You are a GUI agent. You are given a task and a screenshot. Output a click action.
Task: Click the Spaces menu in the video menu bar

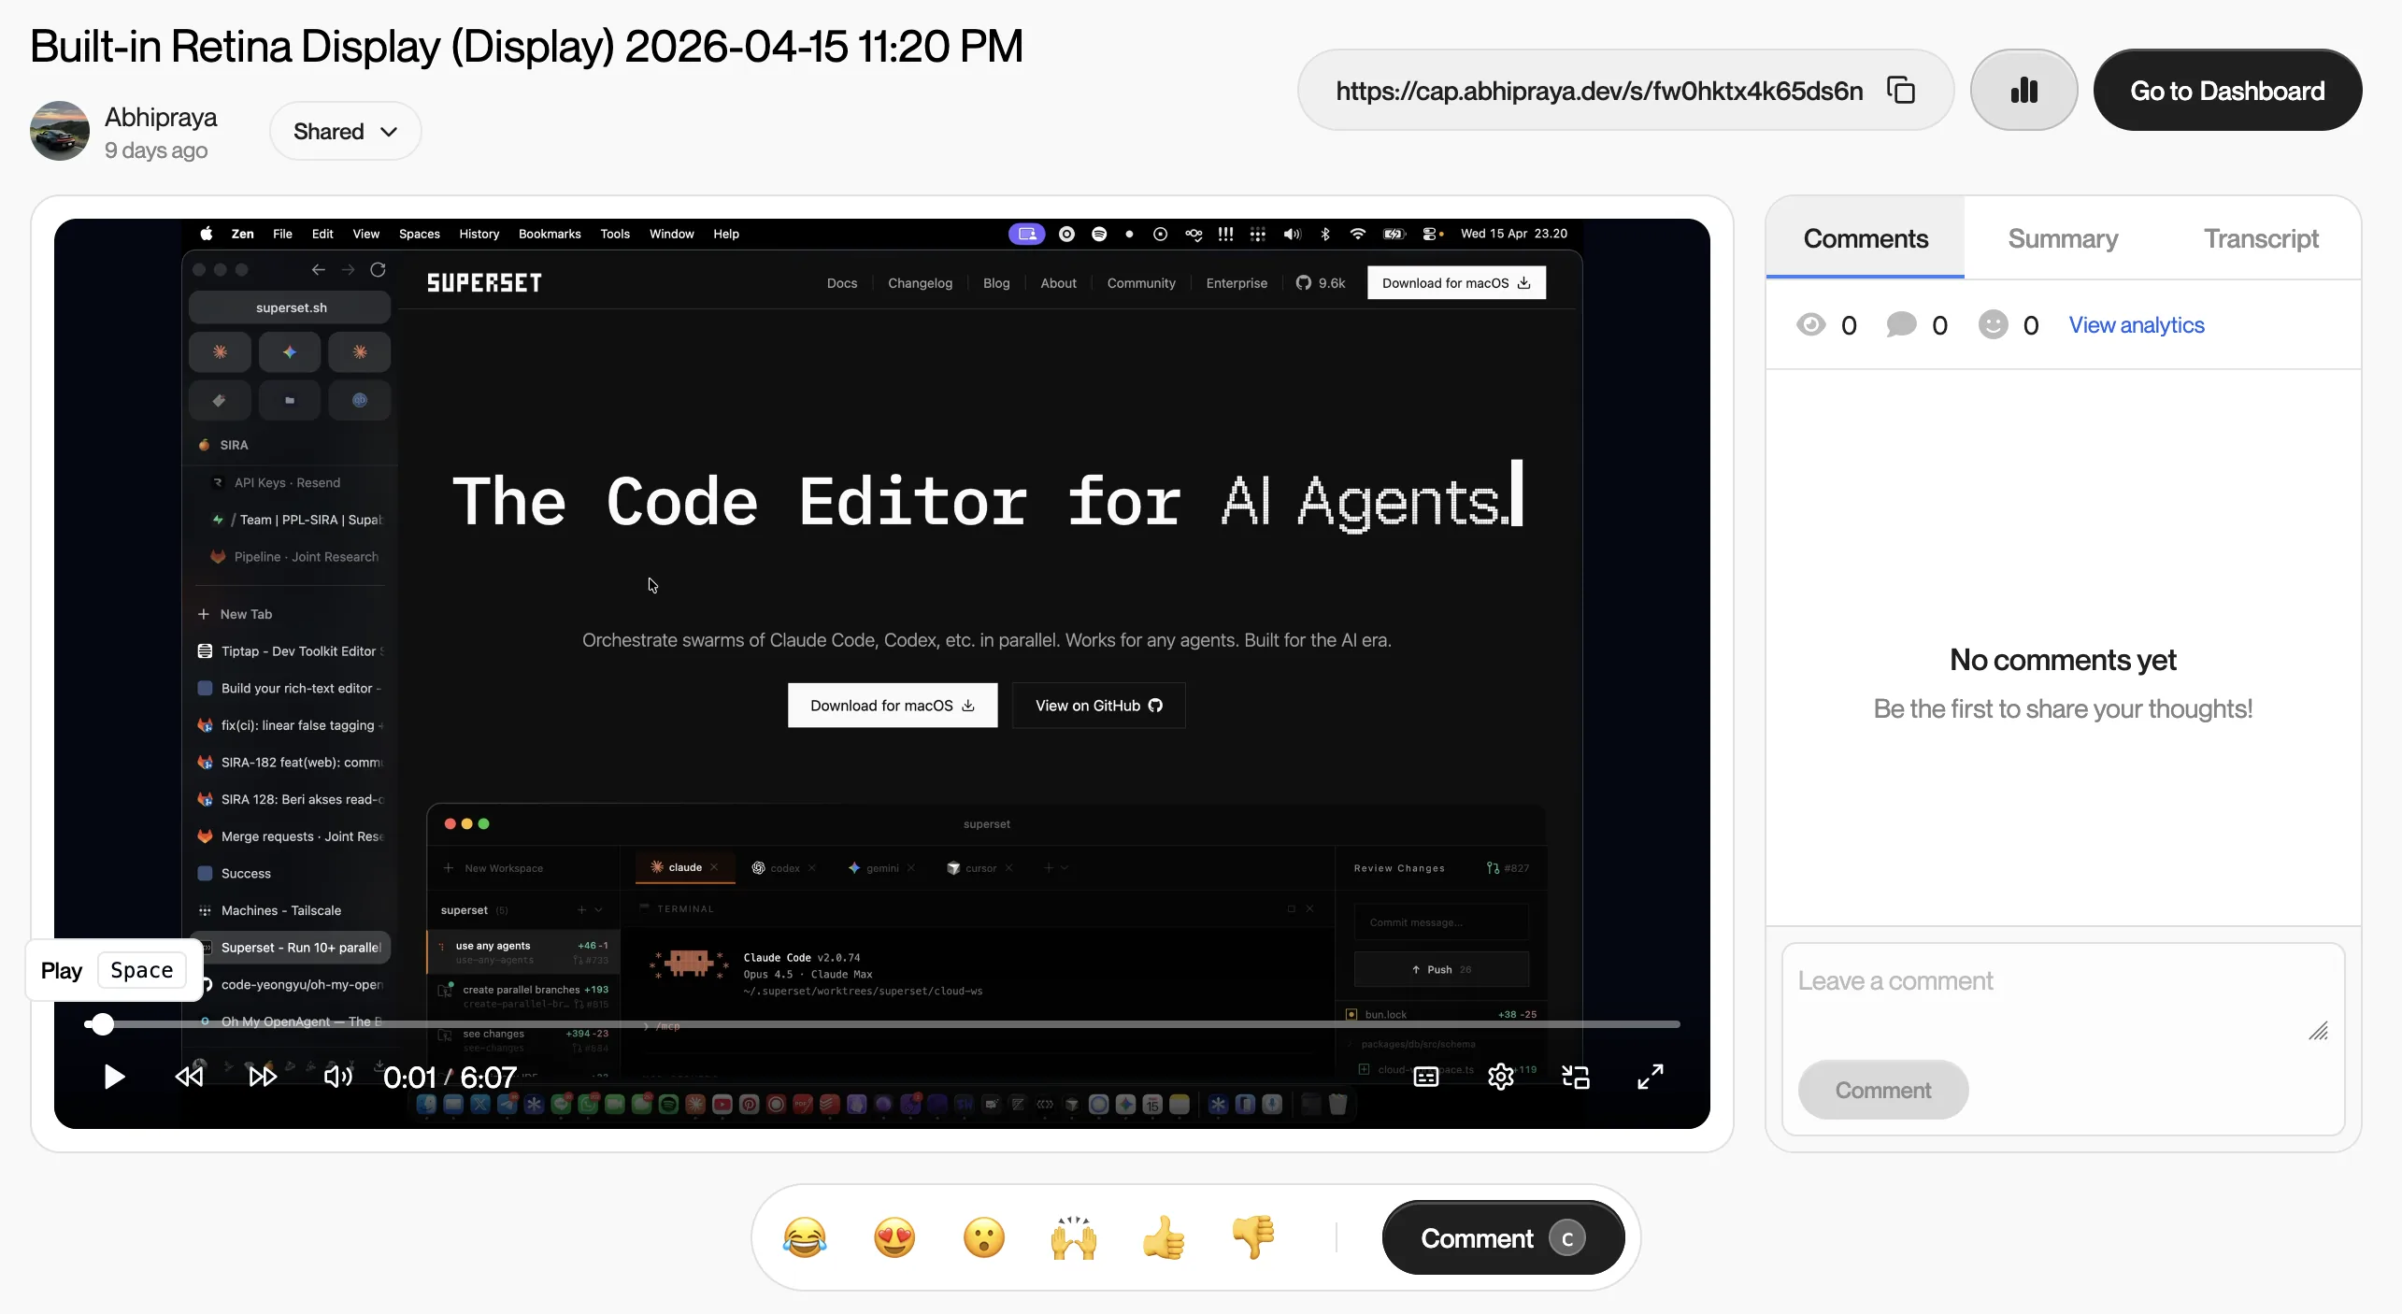pyautogui.click(x=420, y=235)
